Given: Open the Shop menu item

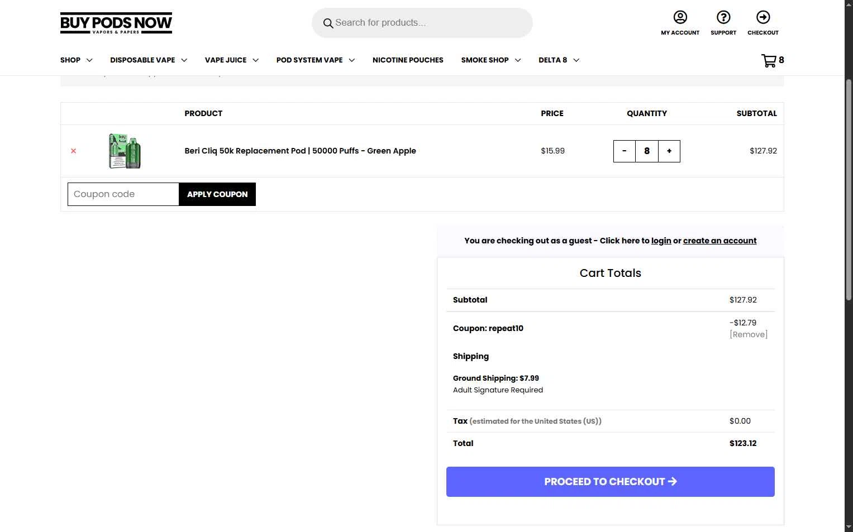Looking at the screenshot, I should 70,60.
